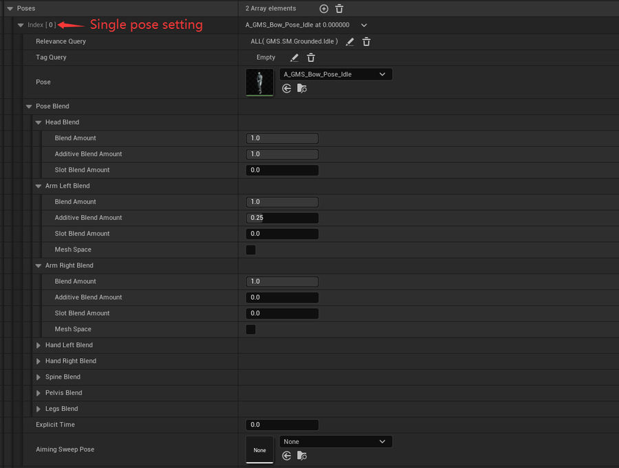Click Arm Left Additive Blend Amount 0.25 field
This screenshot has width=619, height=468.
coord(282,218)
